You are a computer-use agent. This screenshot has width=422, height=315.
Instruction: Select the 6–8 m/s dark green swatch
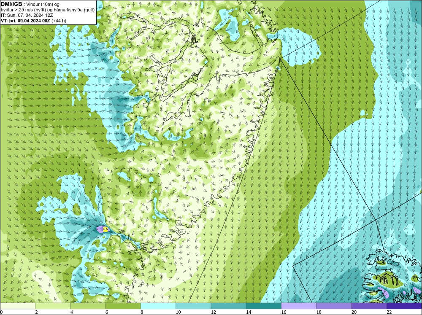123,306
